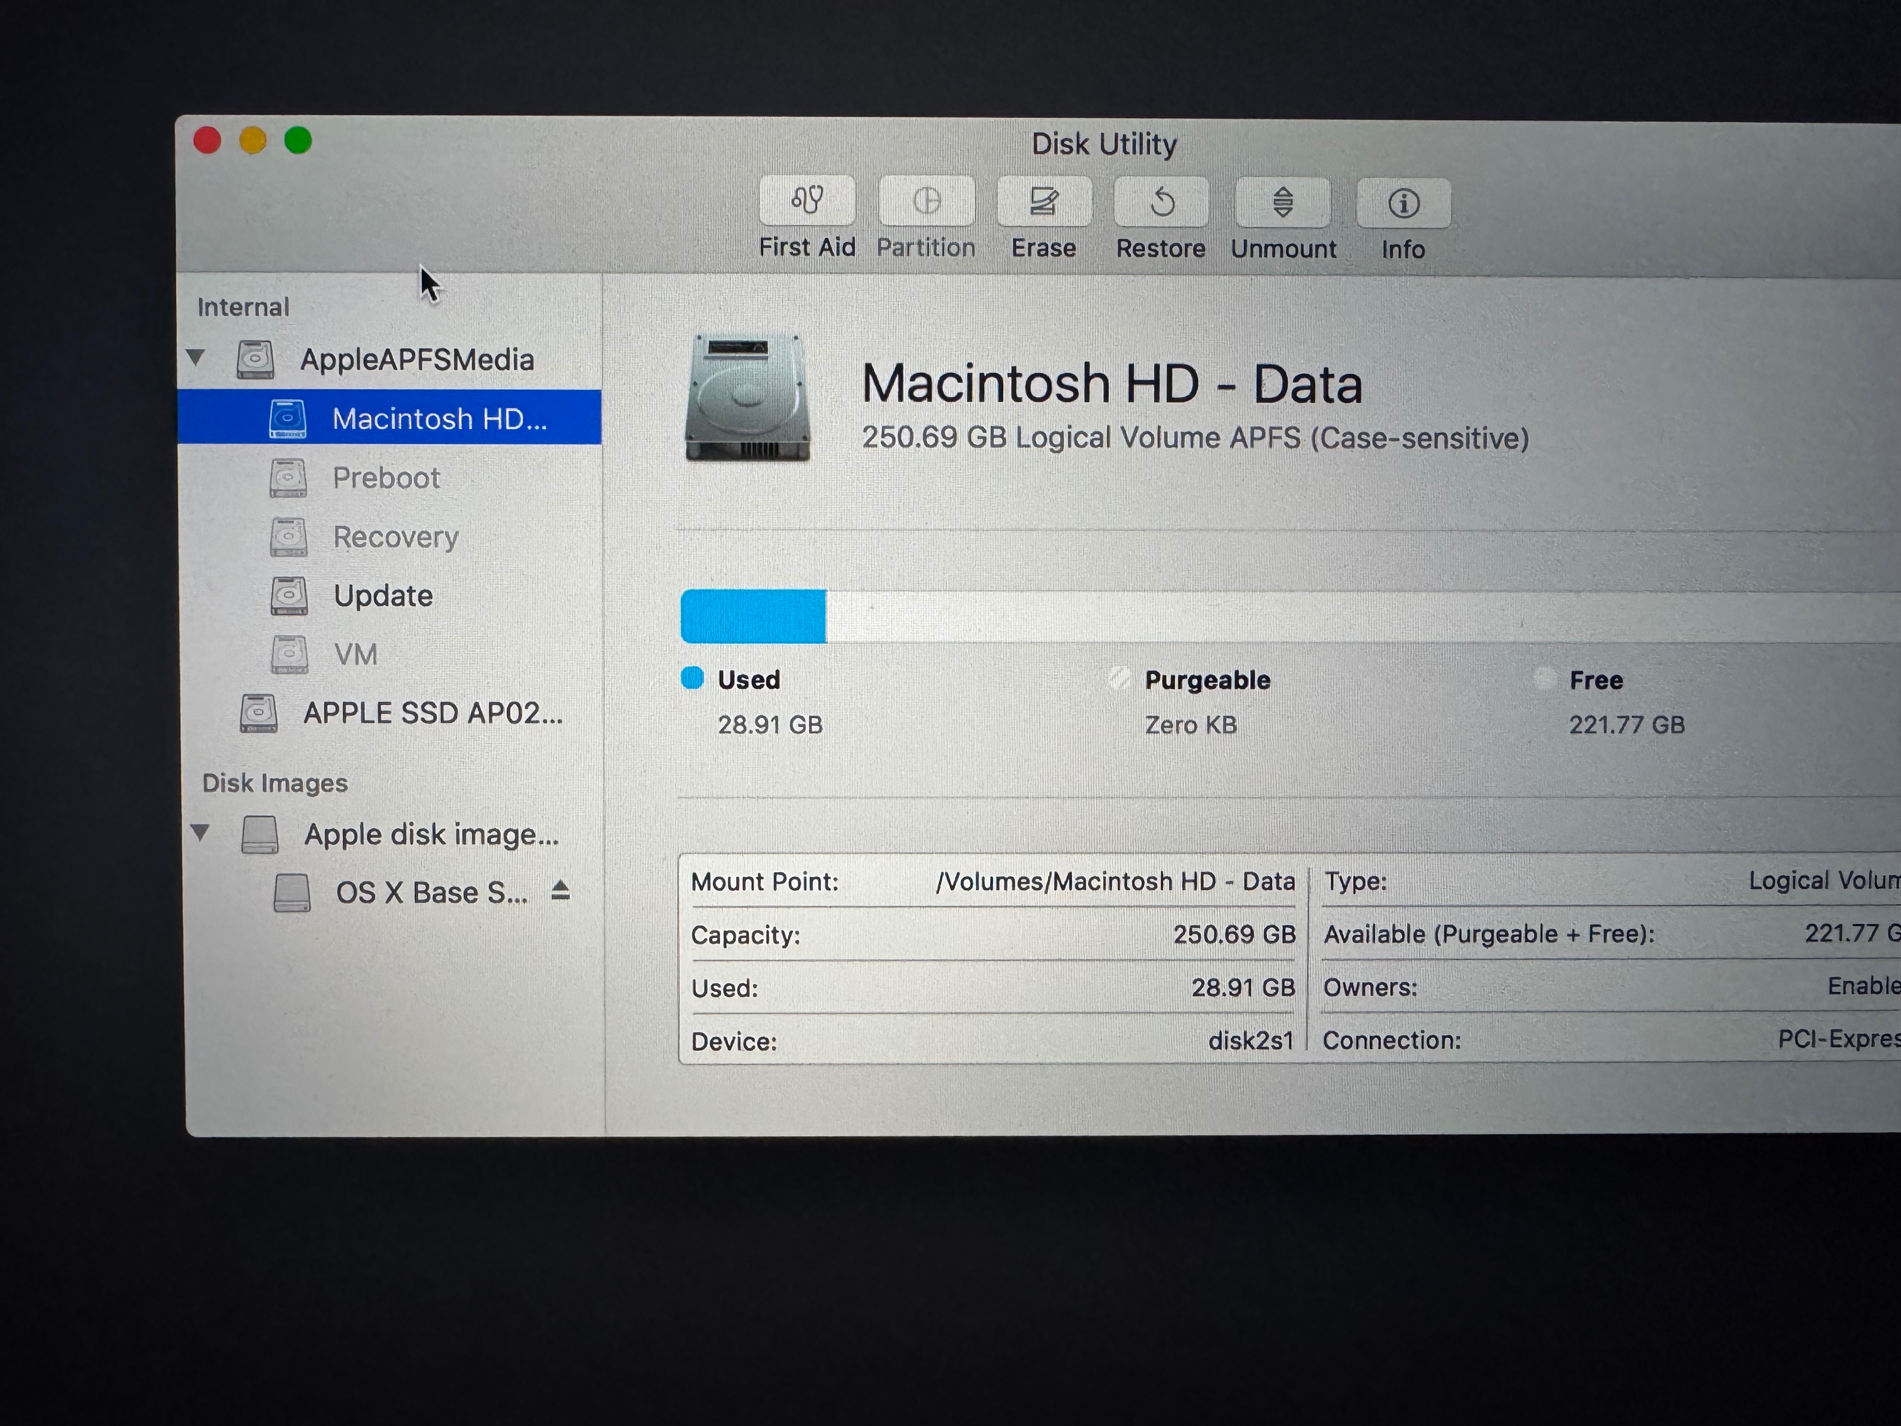Image resolution: width=1901 pixels, height=1426 pixels.
Task: Click the Partition pie chart icon
Action: [926, 201]
